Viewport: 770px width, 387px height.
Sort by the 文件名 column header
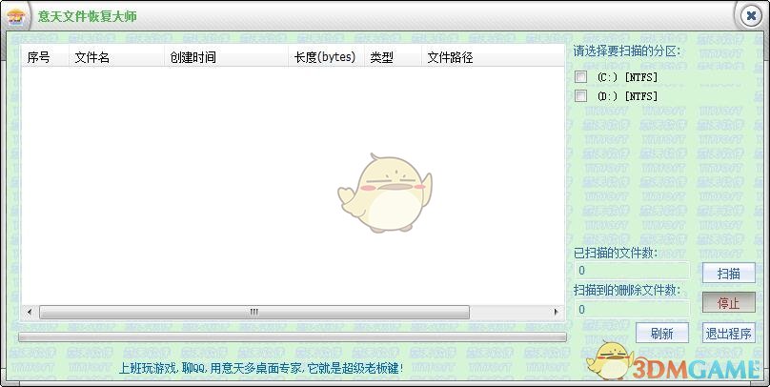tap(116, 57)
